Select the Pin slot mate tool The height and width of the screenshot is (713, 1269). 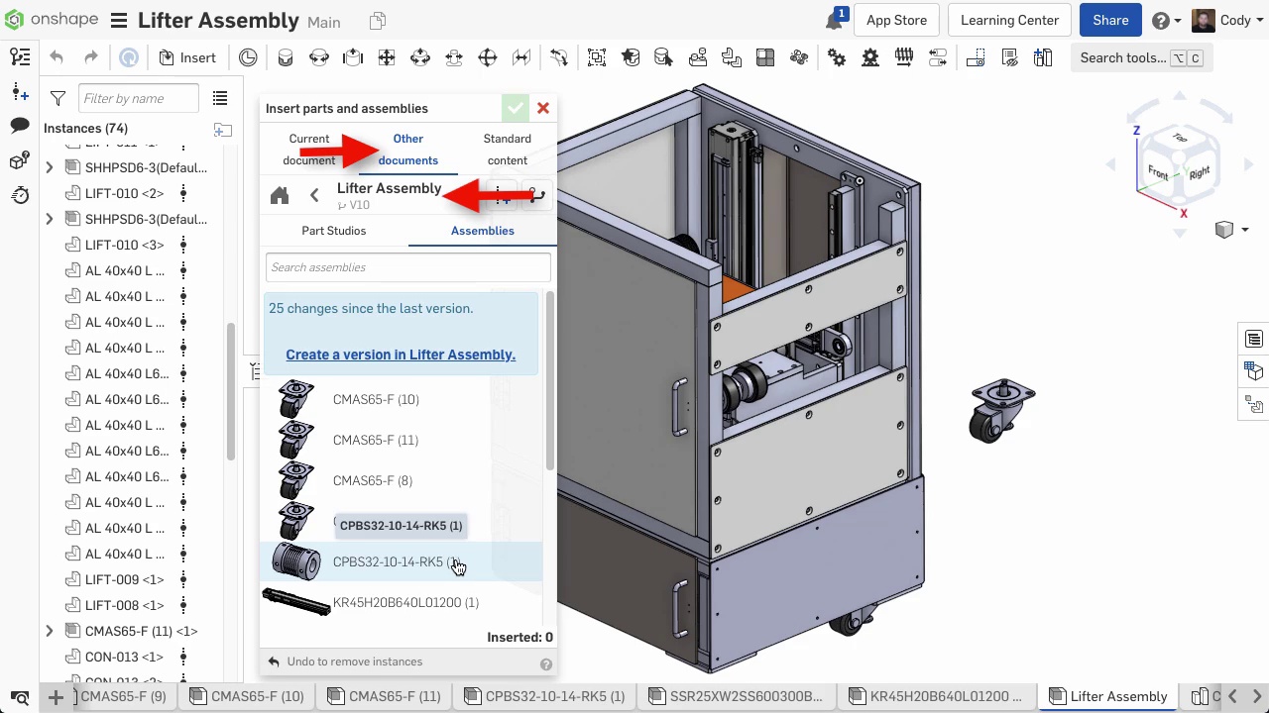point(454,57)
